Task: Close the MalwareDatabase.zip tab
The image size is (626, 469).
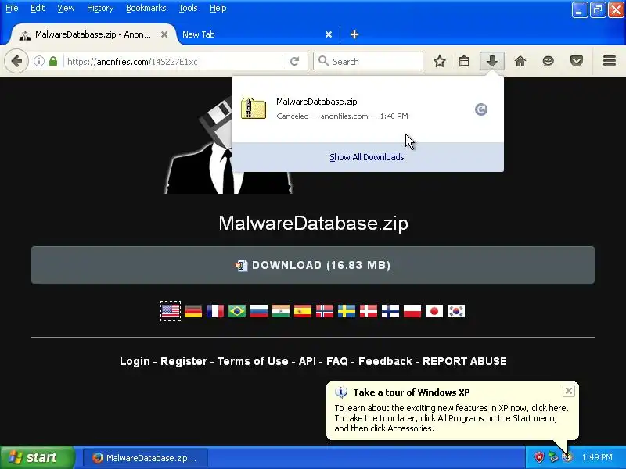Action: pos(164,34)
